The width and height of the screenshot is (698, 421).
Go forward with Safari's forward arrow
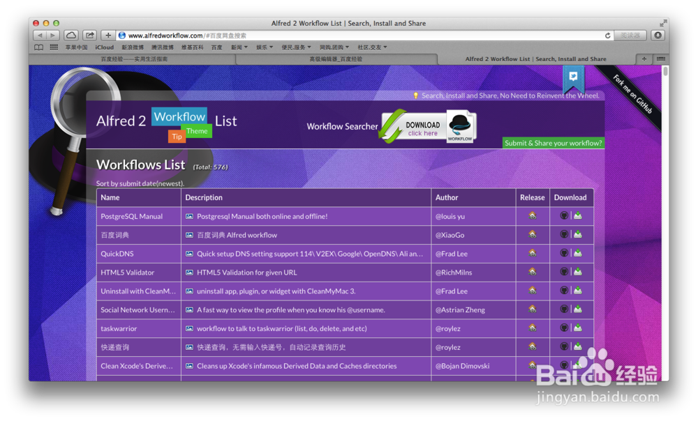[x=52, y=35]
